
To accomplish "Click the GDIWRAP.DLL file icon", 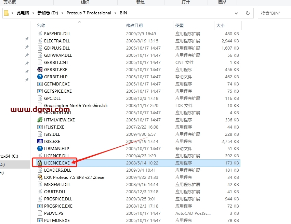I will click(40, 55).
